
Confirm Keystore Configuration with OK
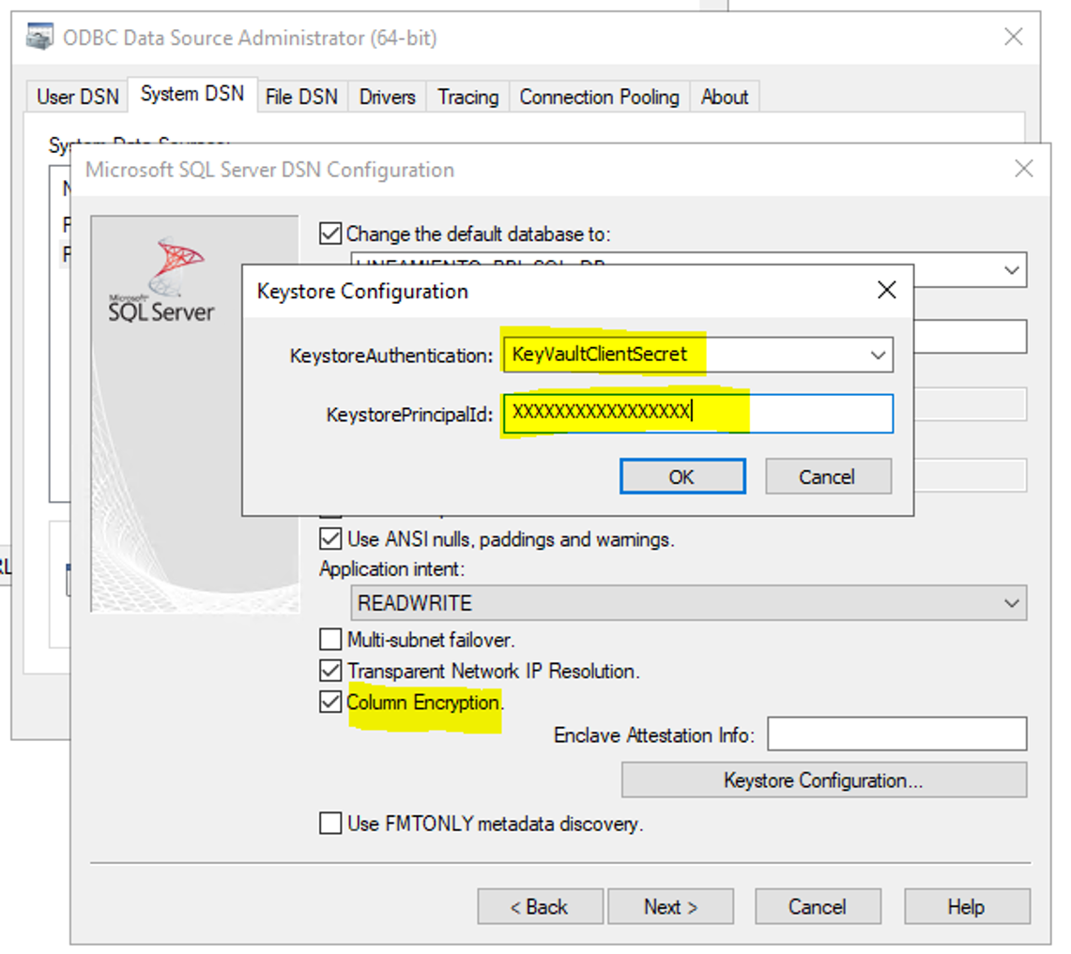pyautogui.click(x=681, y=476)
